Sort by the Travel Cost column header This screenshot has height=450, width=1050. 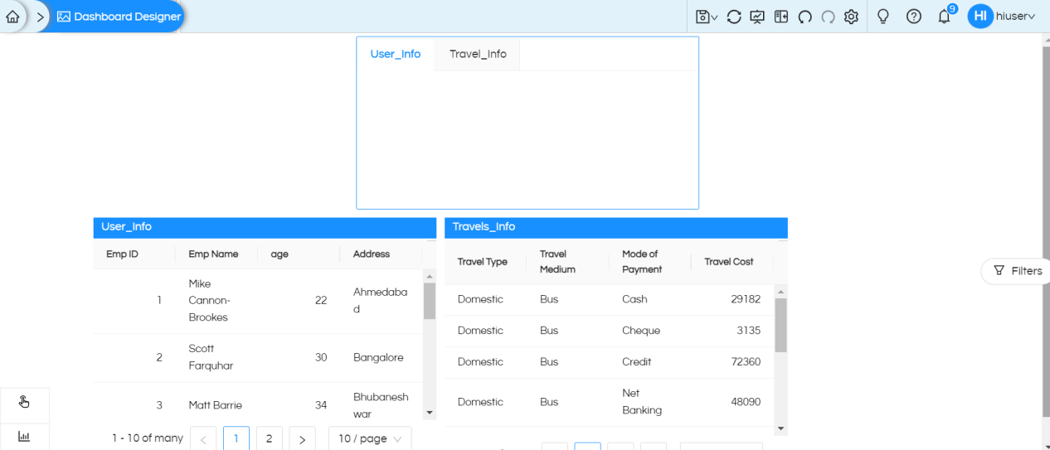coord(732,262)
